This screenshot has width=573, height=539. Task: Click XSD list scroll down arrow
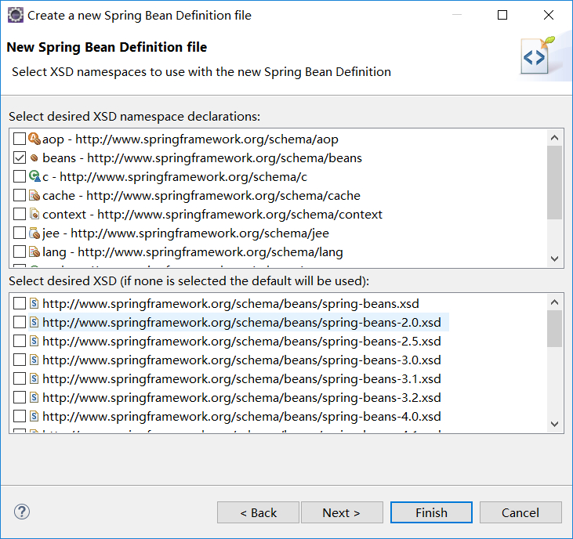pyautogui.click(x=554, y=424)
